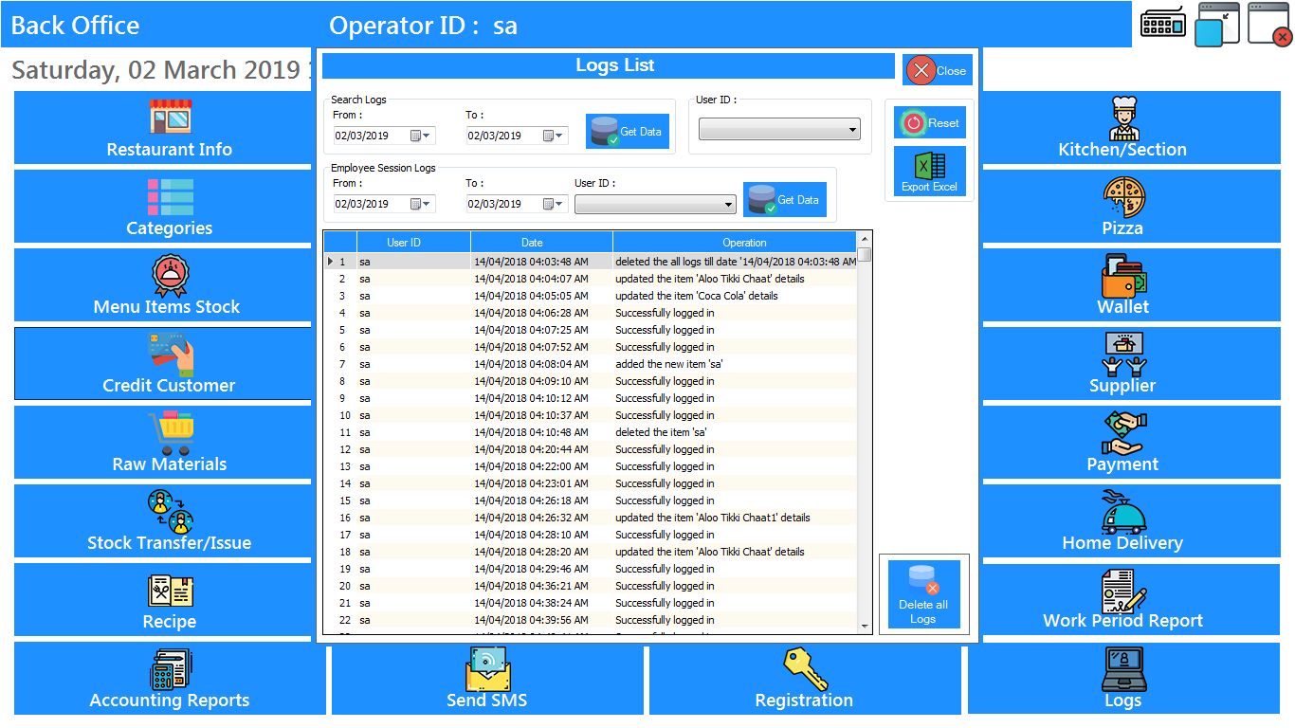The width and height of the screenshot is (1295, 728).
Task: Open the Registration key tile
Action: coord(804,679)
